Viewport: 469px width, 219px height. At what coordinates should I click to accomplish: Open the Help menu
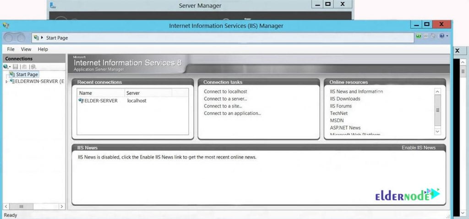tap(43, 49)
